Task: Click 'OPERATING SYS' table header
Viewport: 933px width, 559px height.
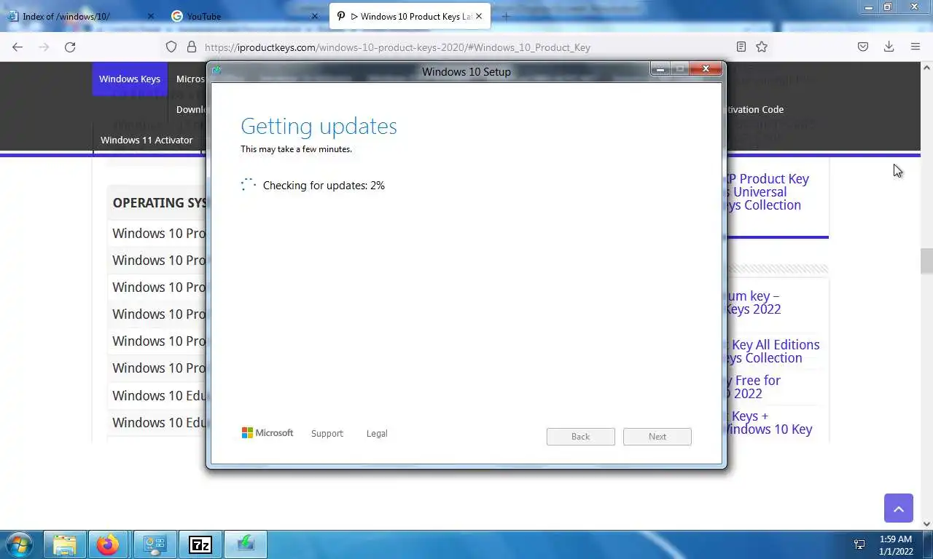Action: click(x=159, y=202)
